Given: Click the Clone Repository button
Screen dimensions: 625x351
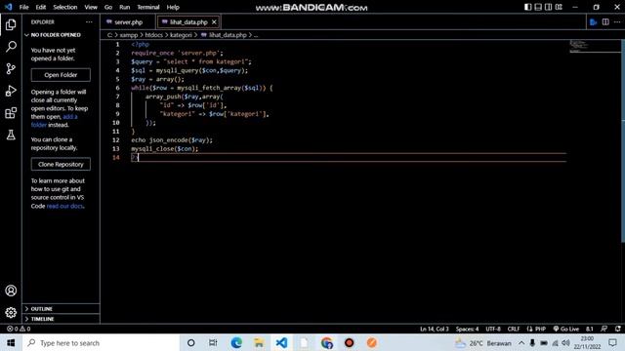Looking at the screenshot, I should pos(61,164).
